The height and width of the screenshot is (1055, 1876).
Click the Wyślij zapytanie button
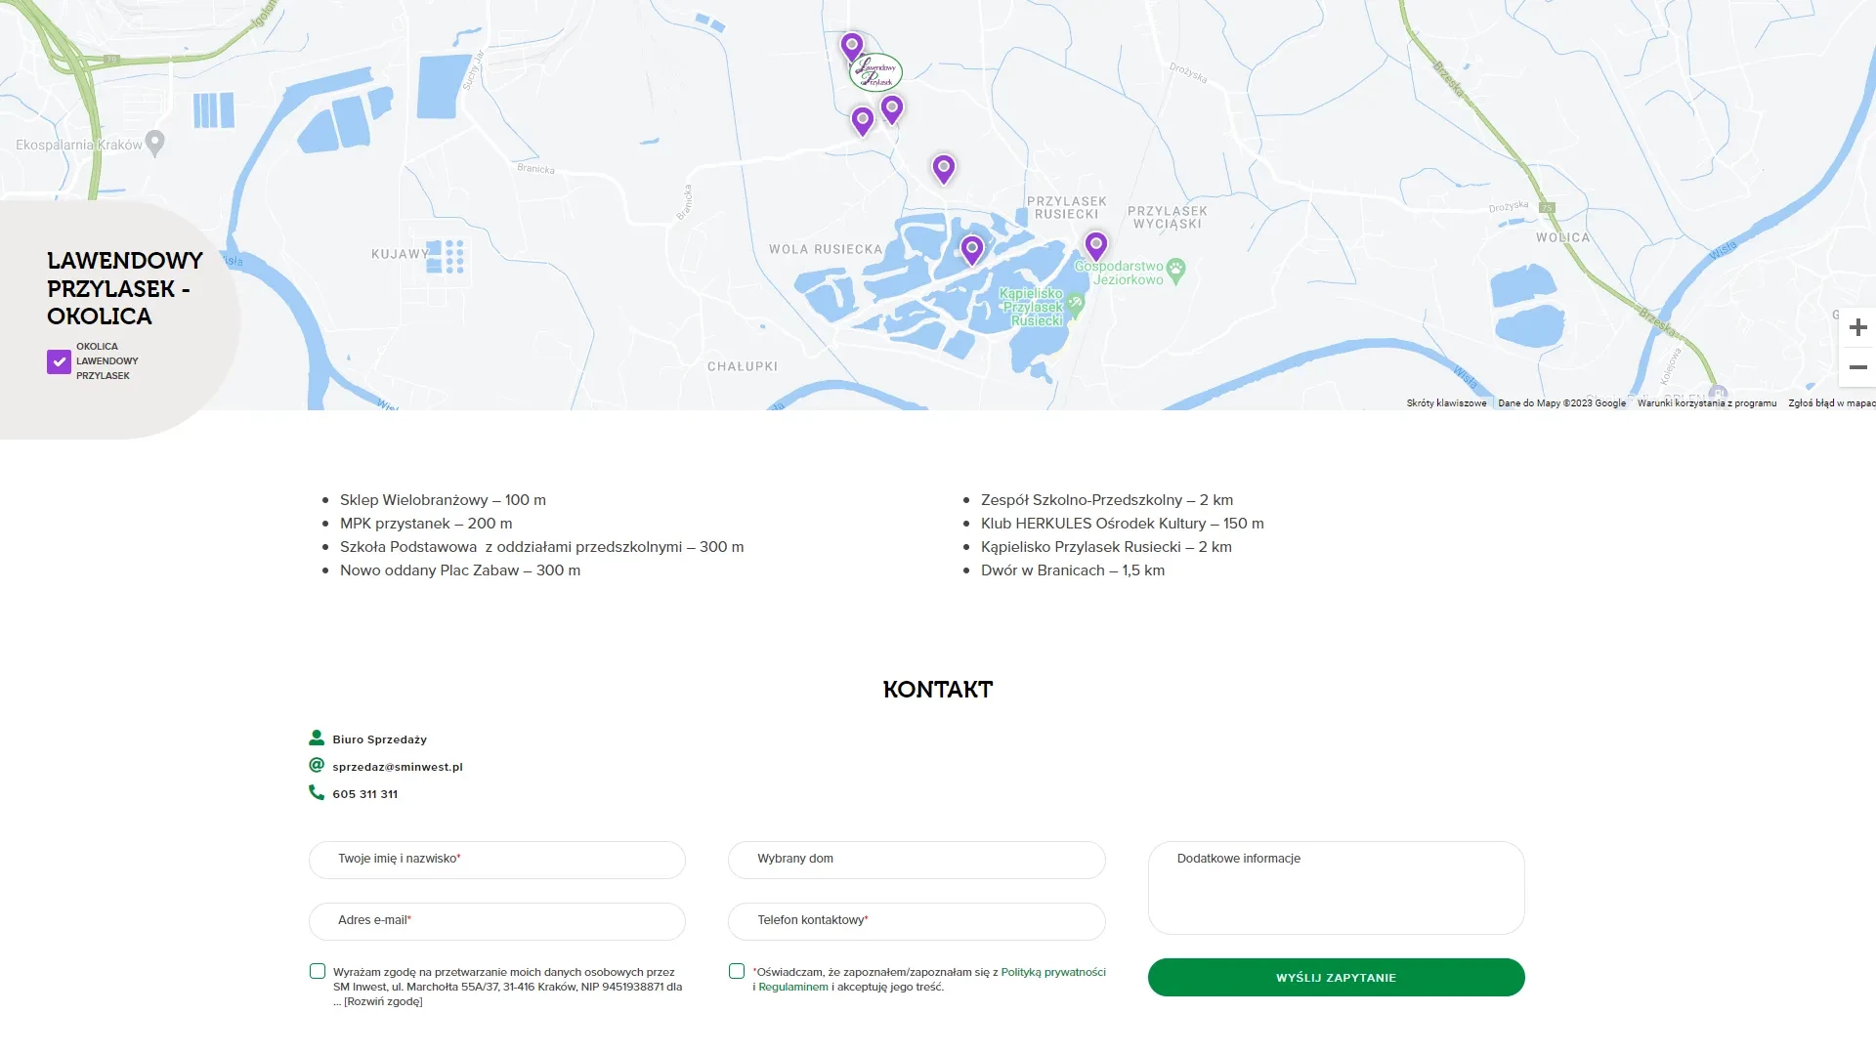1336,978
